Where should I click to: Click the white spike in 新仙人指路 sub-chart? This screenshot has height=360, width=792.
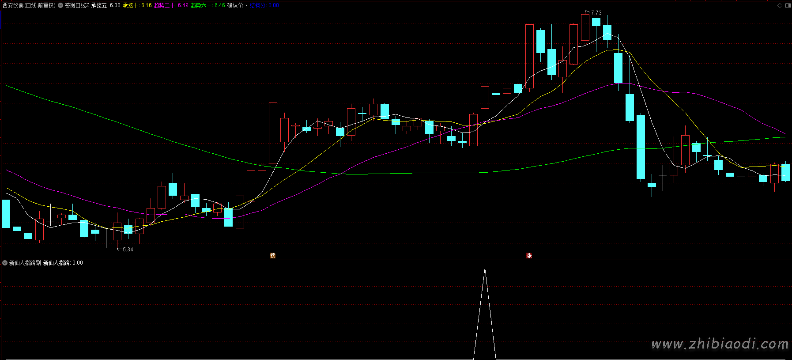(485, 314)
